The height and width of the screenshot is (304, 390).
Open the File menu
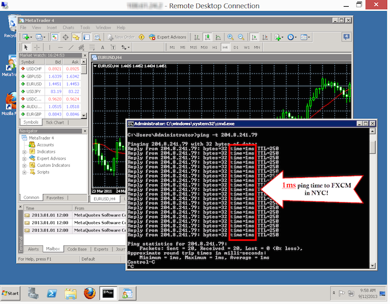click(23, 27)
